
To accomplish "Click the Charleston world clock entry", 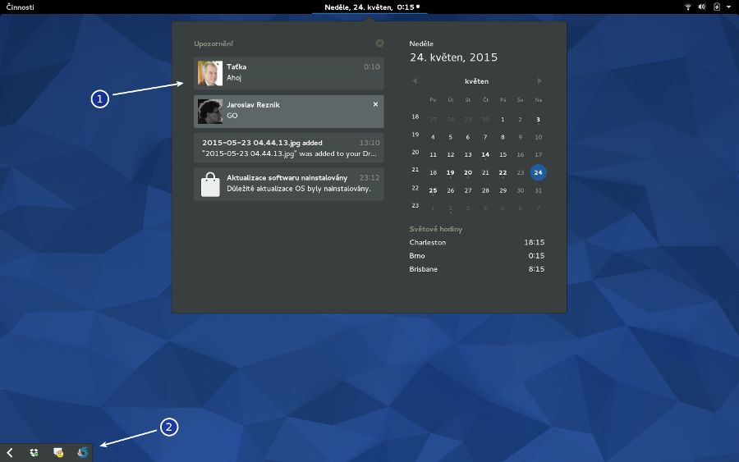I will click(x=476, y=243).
